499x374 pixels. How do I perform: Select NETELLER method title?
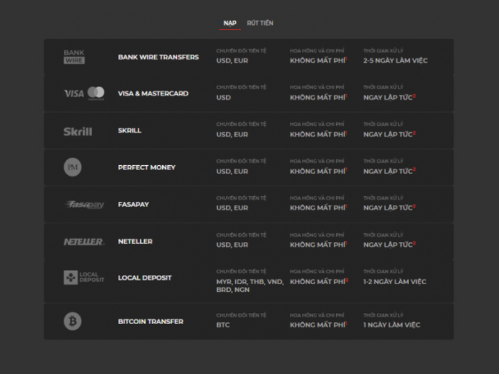[135, 241]
